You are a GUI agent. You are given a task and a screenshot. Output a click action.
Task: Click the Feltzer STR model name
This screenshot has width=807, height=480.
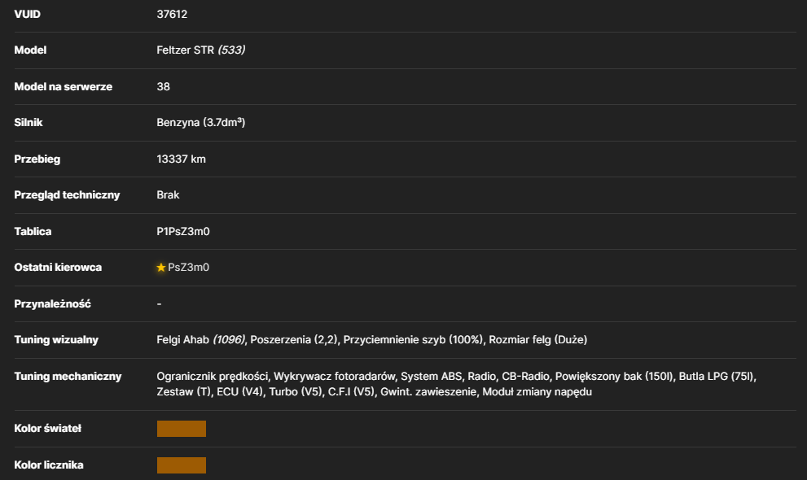[x=186, y=50]
